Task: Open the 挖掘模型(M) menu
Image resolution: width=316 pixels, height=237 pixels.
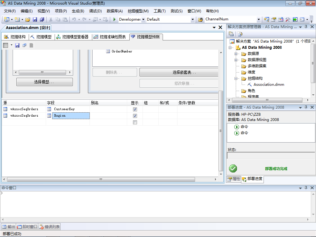Action: tap(138, 11)
